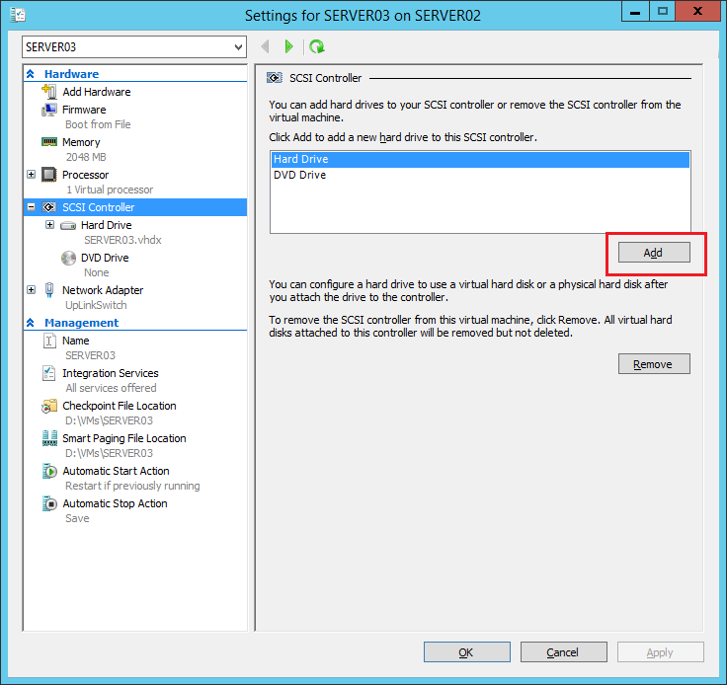Screen dimensions: 727x685
Task: Click the Cancel button
Action: coord(563,652)
